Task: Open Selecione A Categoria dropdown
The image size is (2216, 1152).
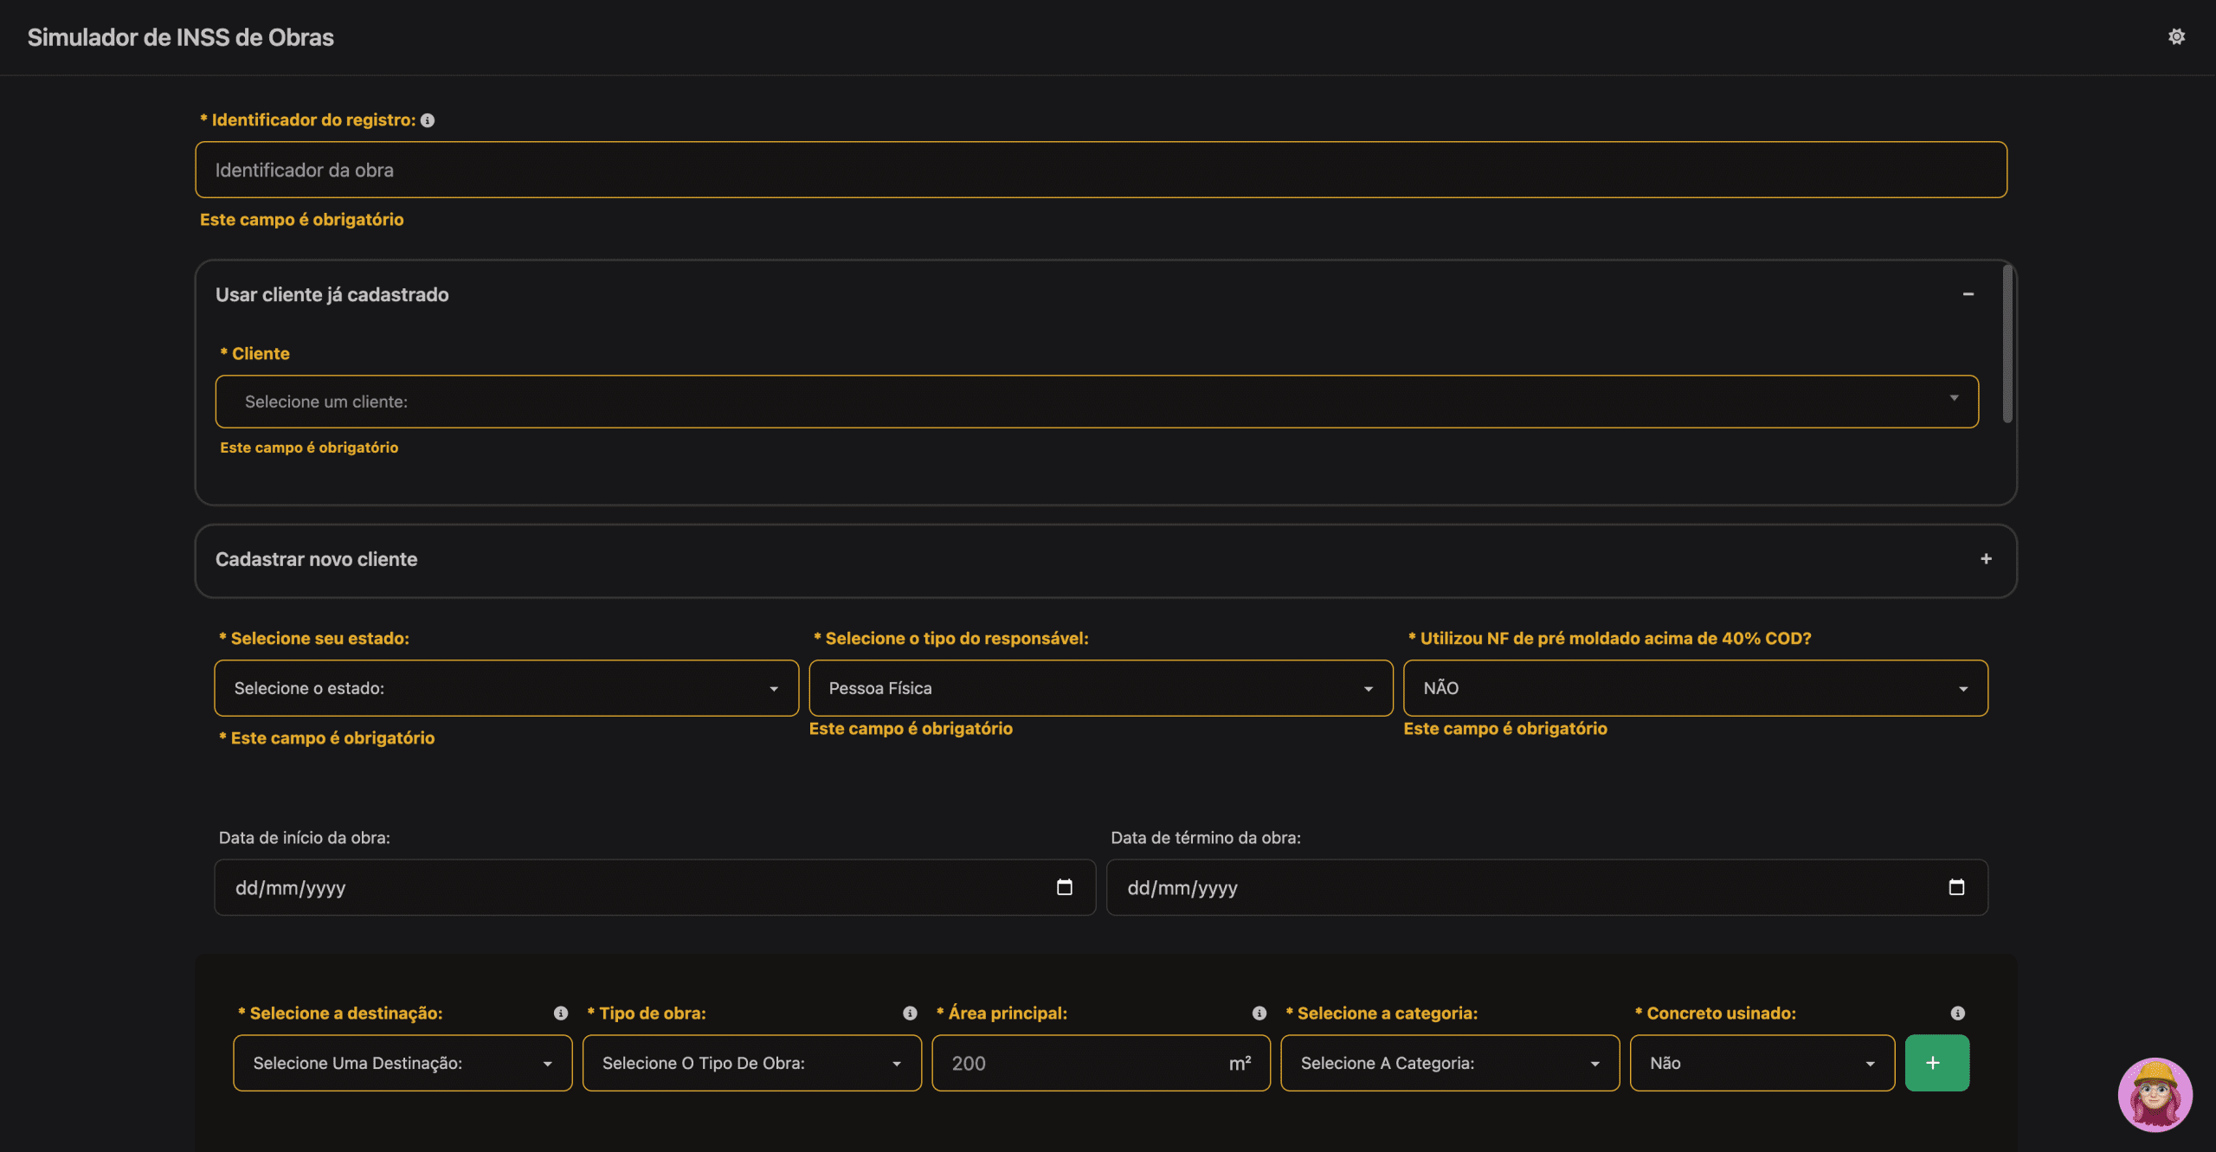Action: tap(1449, 1063)
